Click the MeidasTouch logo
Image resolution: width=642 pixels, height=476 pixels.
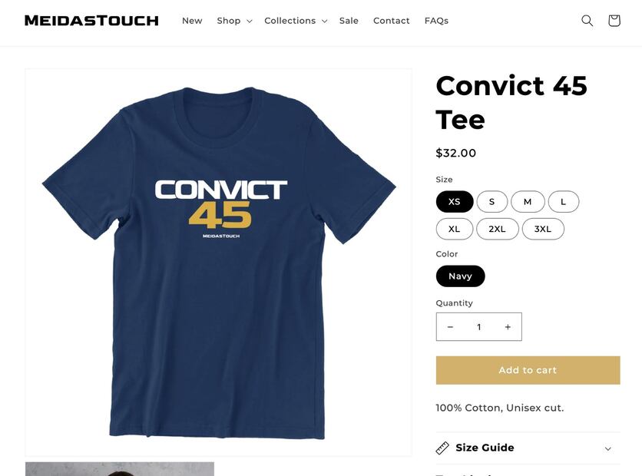pos(91,21)
